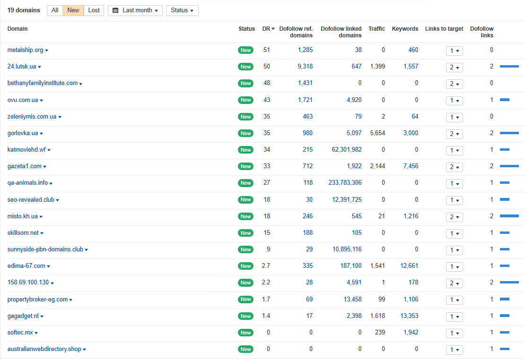The height and width of the screenshot is (360, 525).
Task: Open the edima-67.com domain link
Action: pyautogui.click(x=26, y=266)
